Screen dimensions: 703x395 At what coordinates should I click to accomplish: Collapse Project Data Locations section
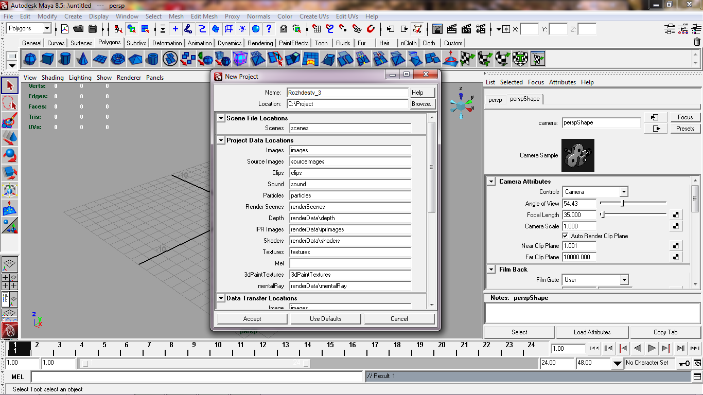(221, 140)
